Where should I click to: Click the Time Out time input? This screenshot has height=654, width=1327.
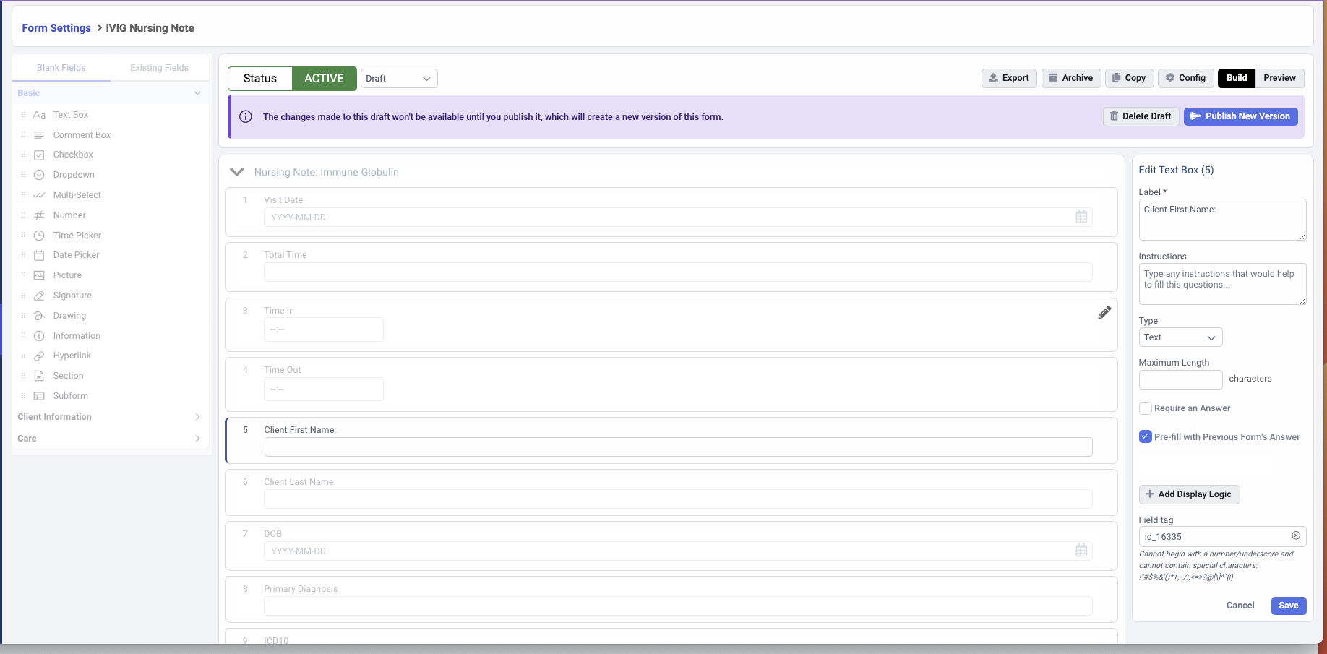pyautogui.click(x=324, y=390)
